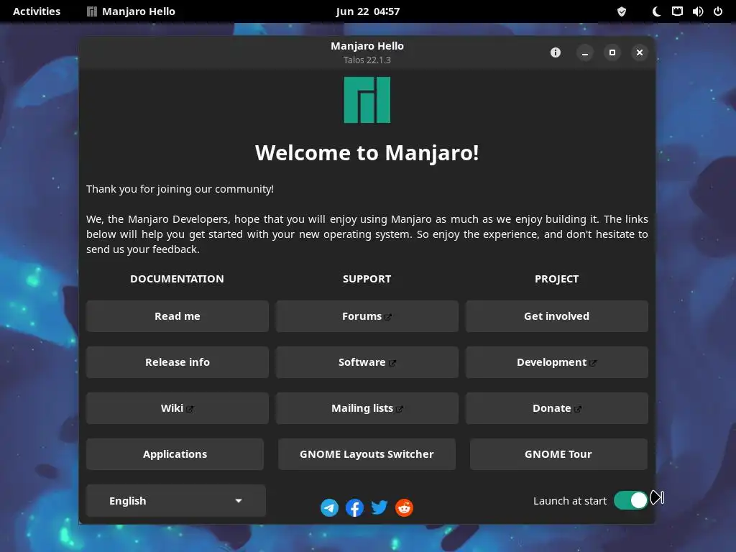Launch GNOME Layouts Switcher
The image size is (736, 552).
tap(367, 454)
